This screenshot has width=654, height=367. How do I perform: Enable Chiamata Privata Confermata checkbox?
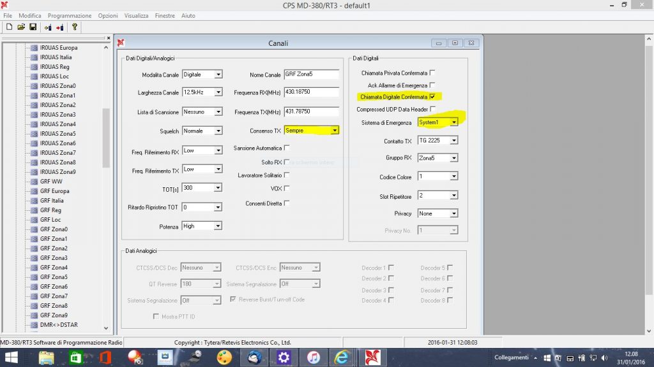point(432,73)
